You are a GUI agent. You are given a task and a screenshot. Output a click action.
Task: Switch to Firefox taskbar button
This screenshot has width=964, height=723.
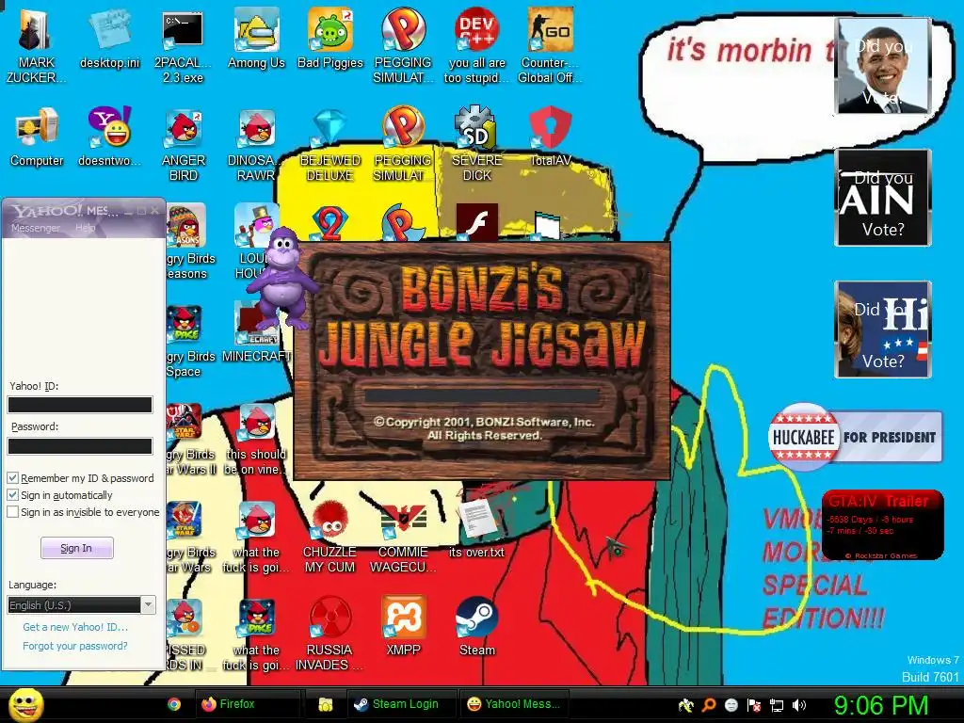[x=248, y=704]
